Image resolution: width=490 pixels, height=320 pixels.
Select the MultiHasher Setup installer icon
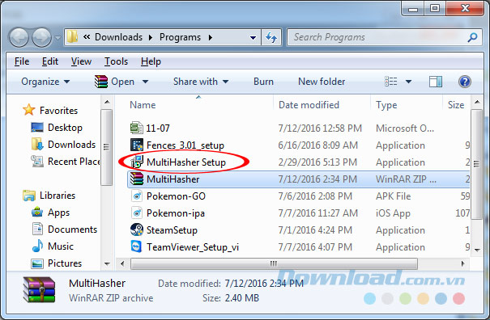[137, 162]
